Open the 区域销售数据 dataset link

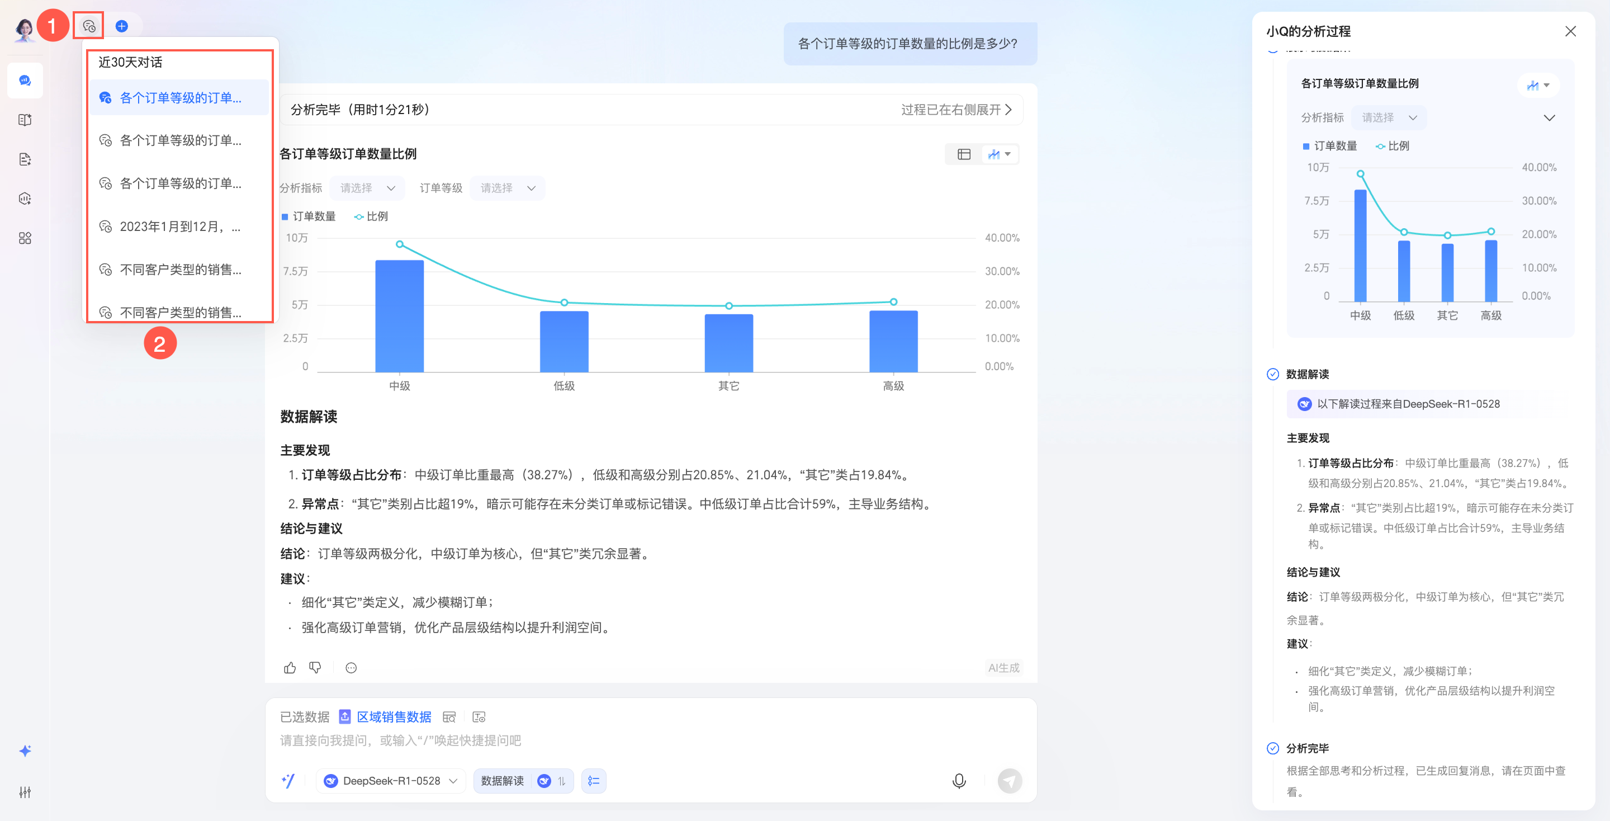click(x=394, y=716)
